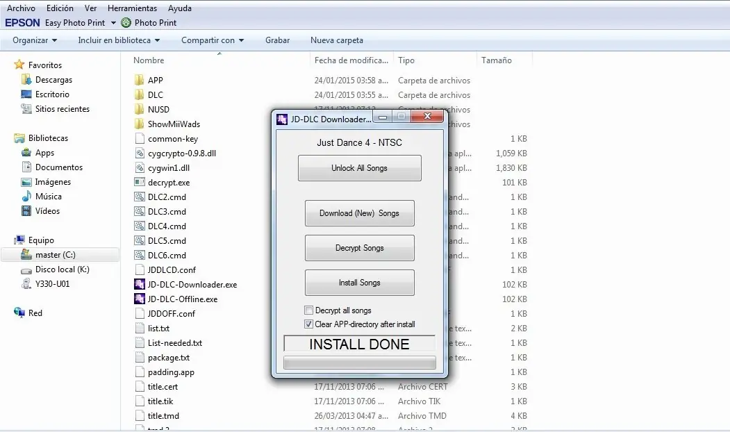Select the title.tmd file icon
This screenshot has width=730, height=432.
[x=139, y=416]
